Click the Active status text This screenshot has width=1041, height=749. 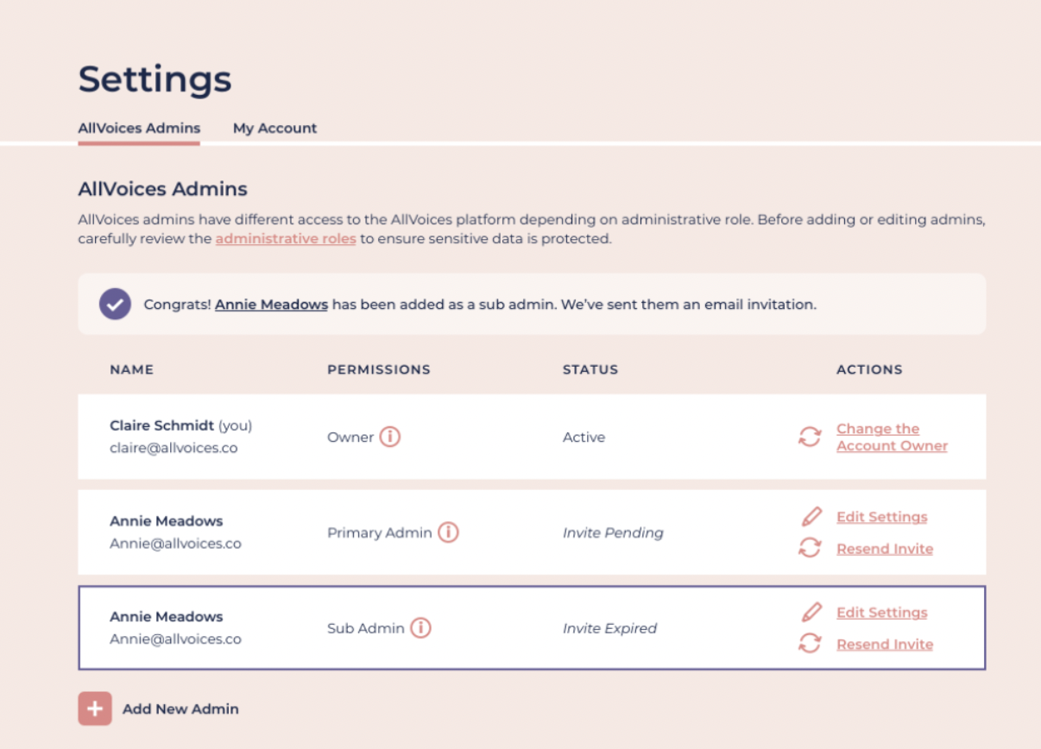point(584,437)
